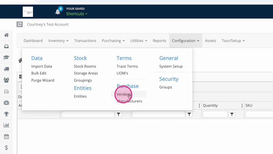This screenshot has width=273, height=154.
Task: Open the inbox tray sidebar icon
Action: (x=7, y=46)
